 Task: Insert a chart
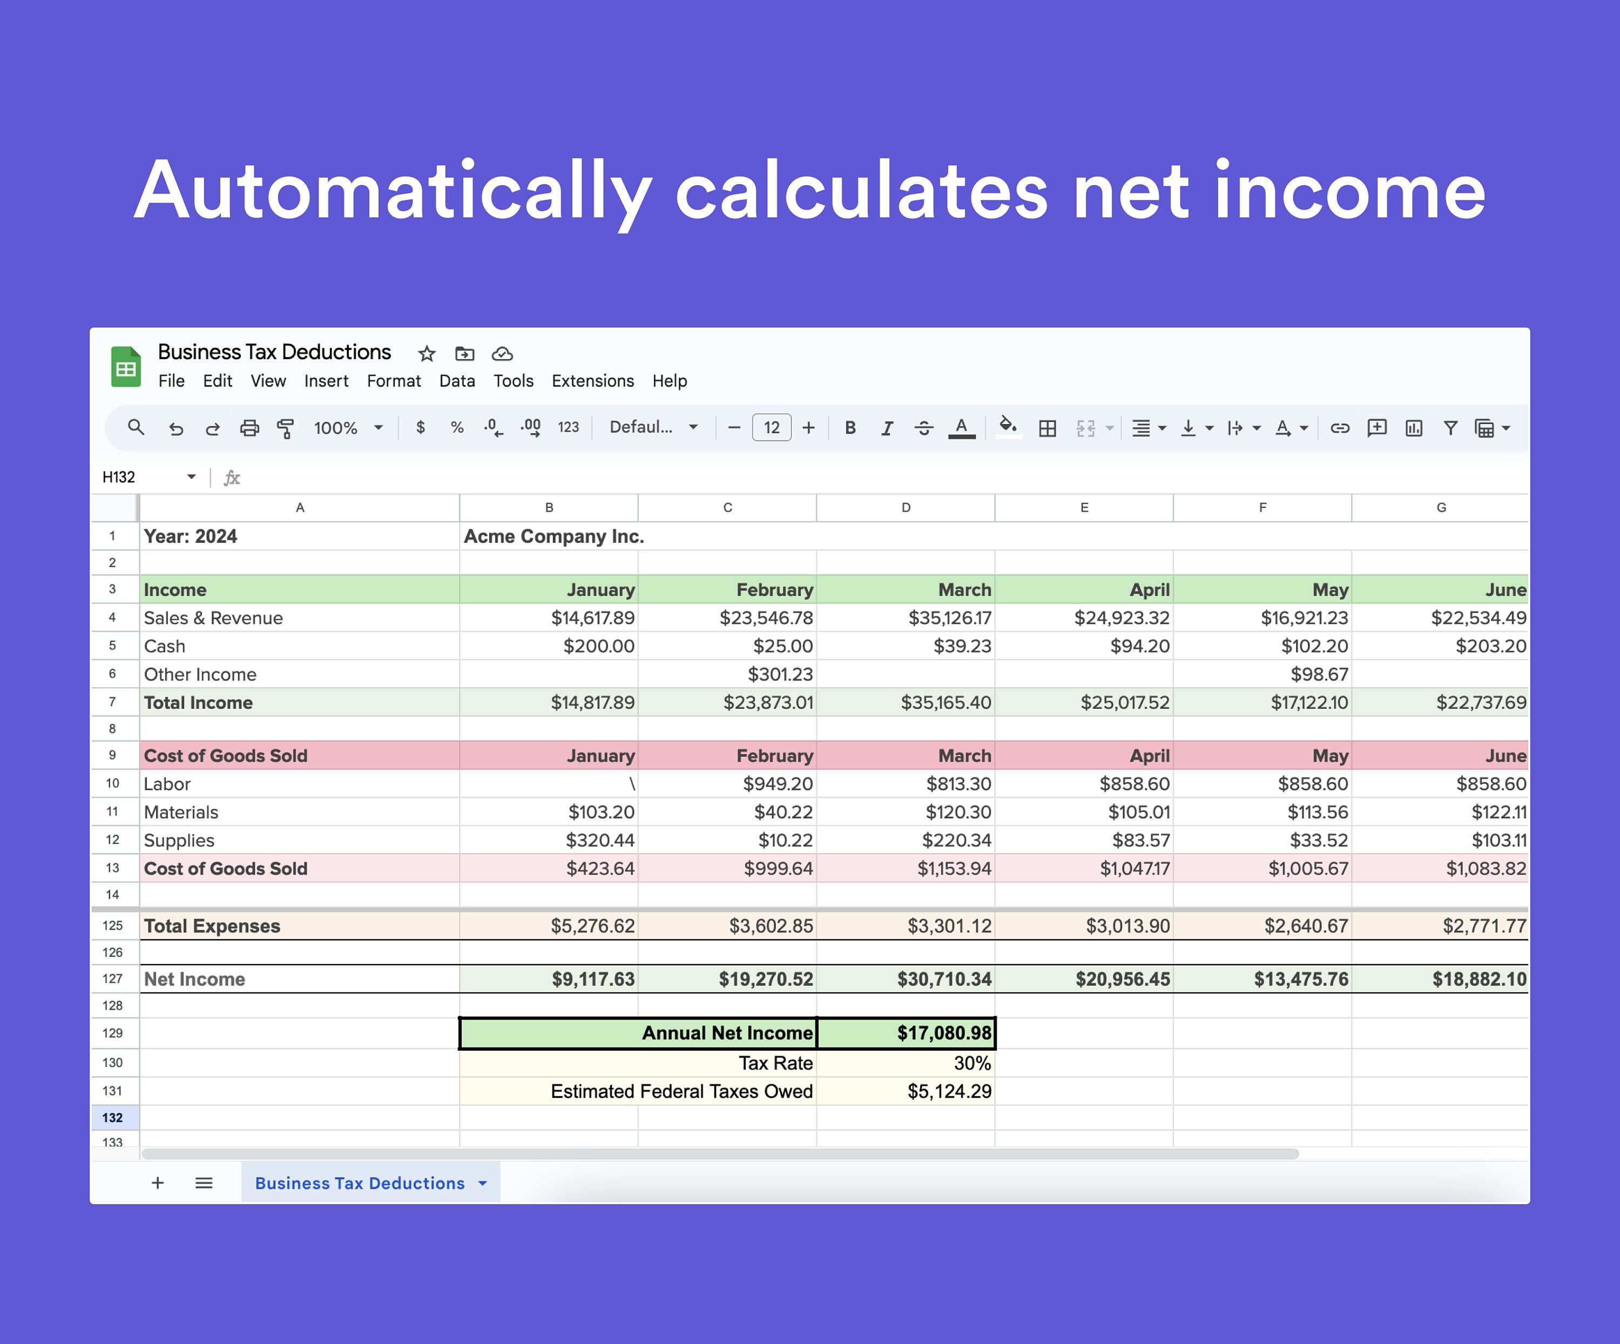pos(1413,428)
